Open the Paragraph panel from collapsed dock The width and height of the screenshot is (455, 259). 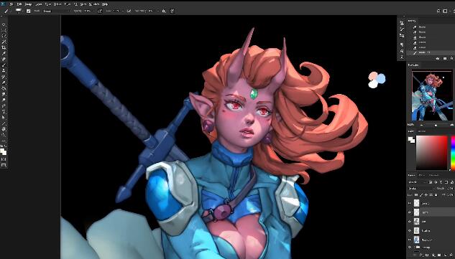tap(402, 44)
